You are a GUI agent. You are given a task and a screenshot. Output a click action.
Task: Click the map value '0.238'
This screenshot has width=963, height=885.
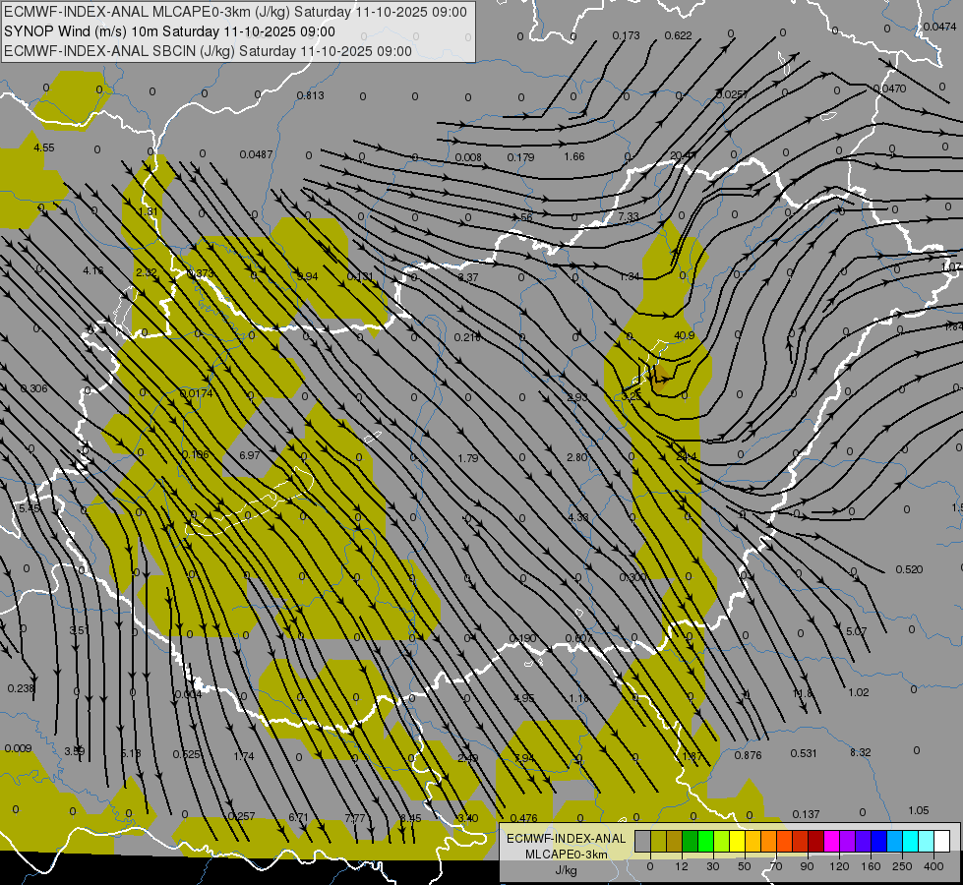21,688
